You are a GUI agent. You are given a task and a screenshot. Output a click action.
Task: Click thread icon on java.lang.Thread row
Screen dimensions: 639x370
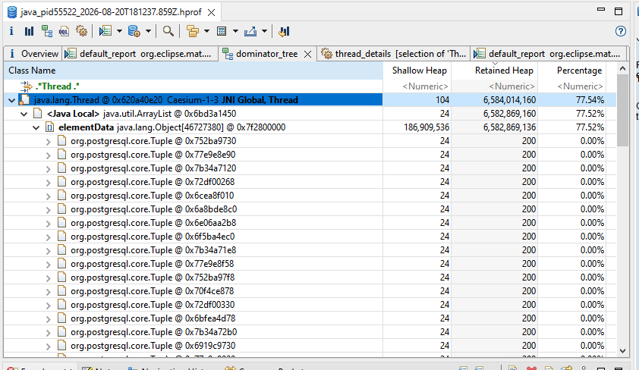[24, 100]
